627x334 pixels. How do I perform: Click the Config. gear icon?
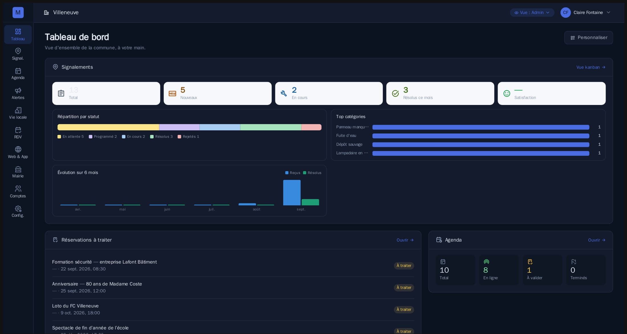18,209
